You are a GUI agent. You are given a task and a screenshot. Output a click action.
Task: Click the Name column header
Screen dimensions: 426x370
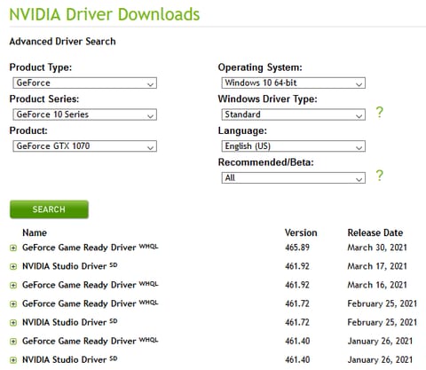35,232
